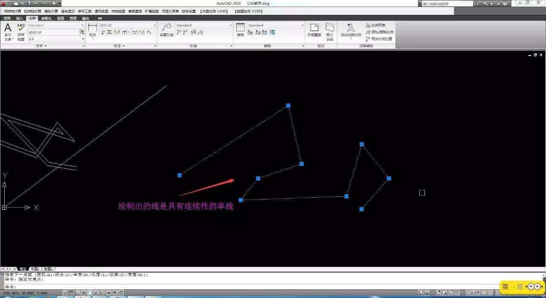The width and height of the screenshot is (546, 298).
Task: Select the Jog Line dimension icon
Action: click(x=149, y=32)
